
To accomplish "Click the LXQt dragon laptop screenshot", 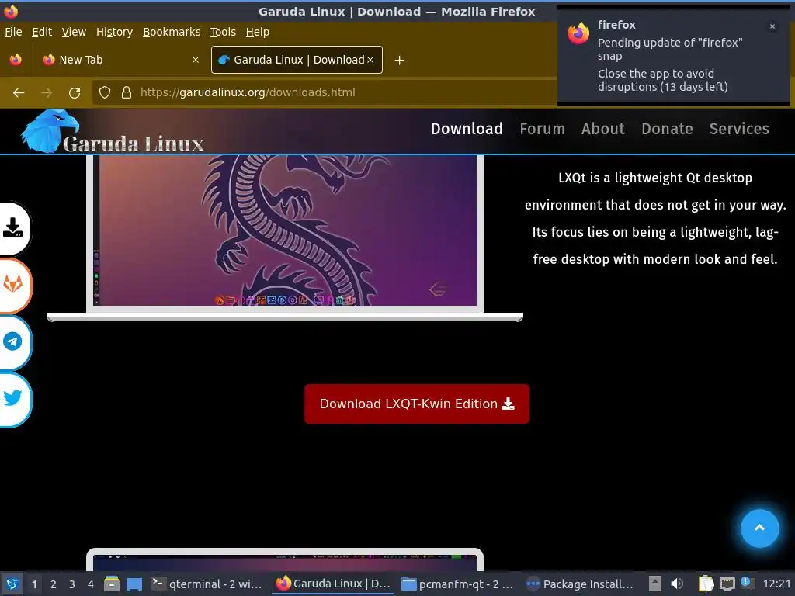I will pyautogui.click(x=284, y=230).
